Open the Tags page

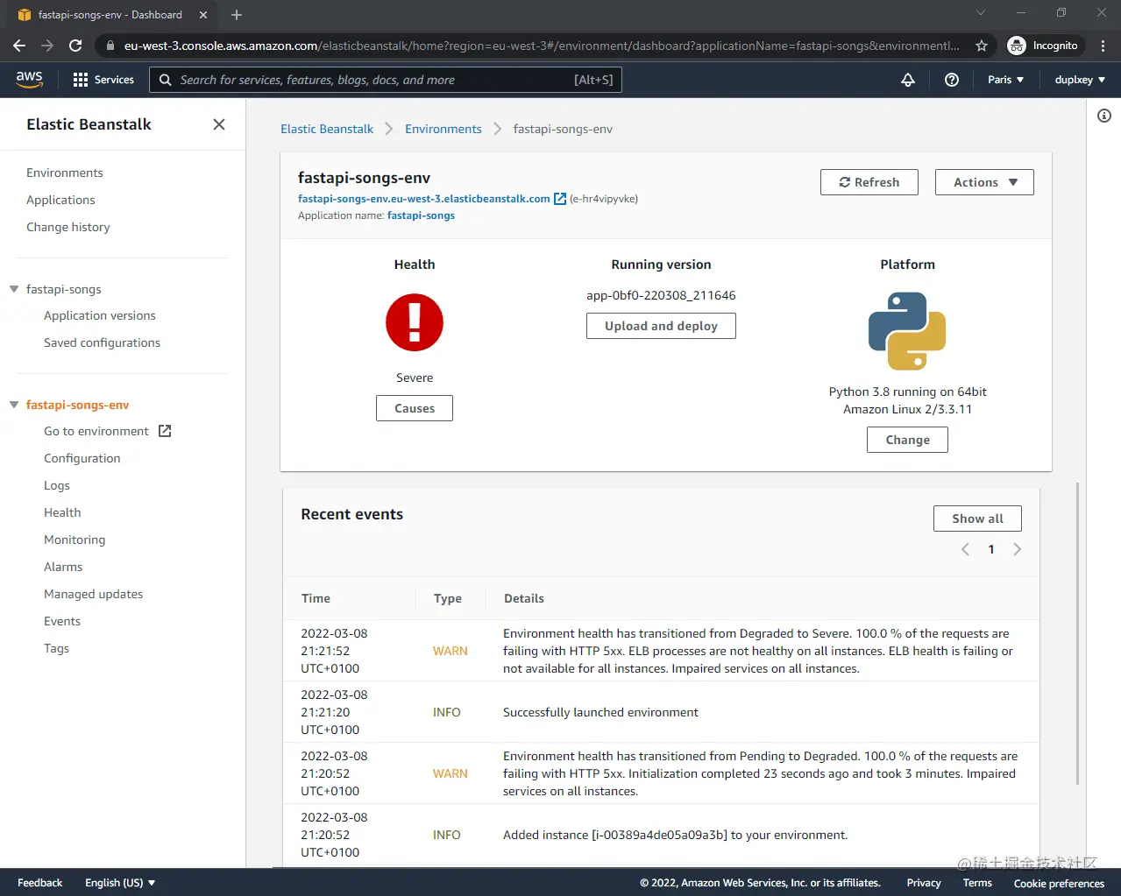click(56, 648)
